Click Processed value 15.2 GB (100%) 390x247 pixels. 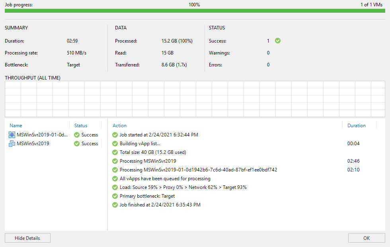click(177, 41)
